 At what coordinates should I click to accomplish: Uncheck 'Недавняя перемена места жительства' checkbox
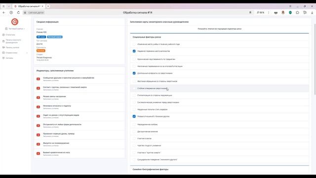tap(134, 51)
